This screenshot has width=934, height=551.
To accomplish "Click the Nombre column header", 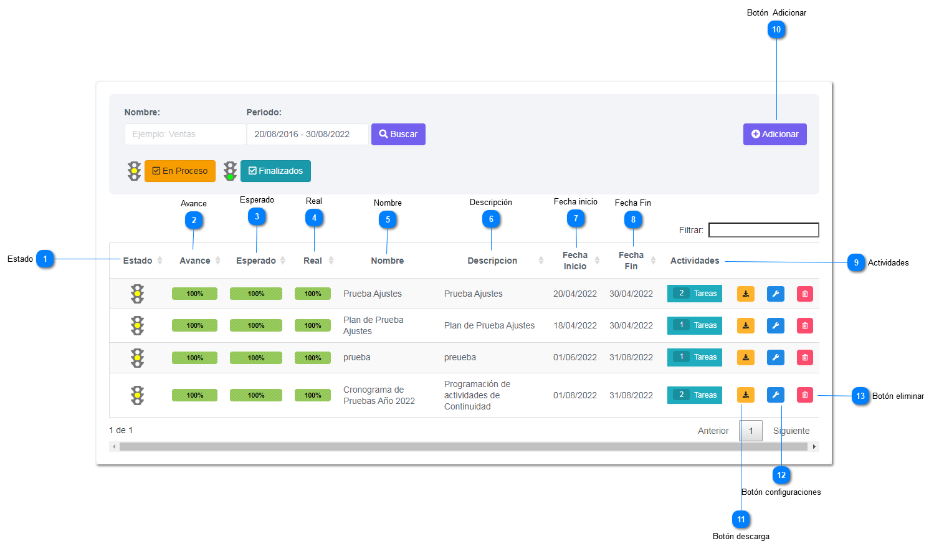I will (x=388, y=261).
